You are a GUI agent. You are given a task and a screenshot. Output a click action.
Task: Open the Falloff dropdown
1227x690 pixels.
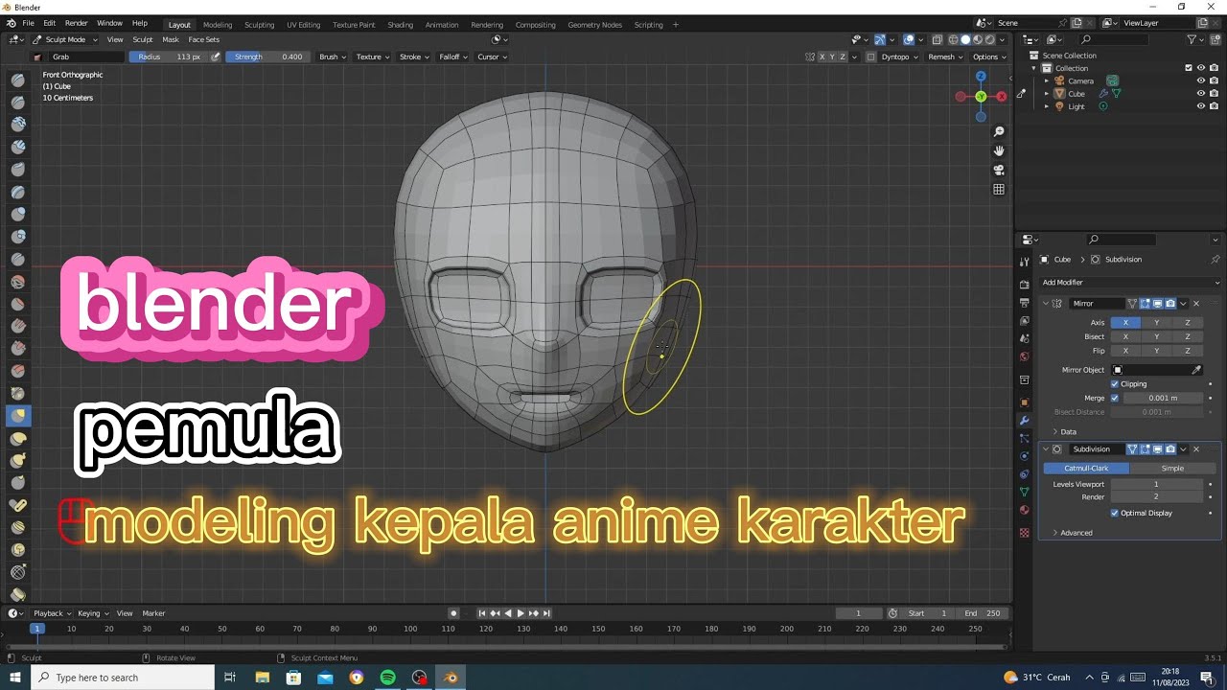click(452, 57)
